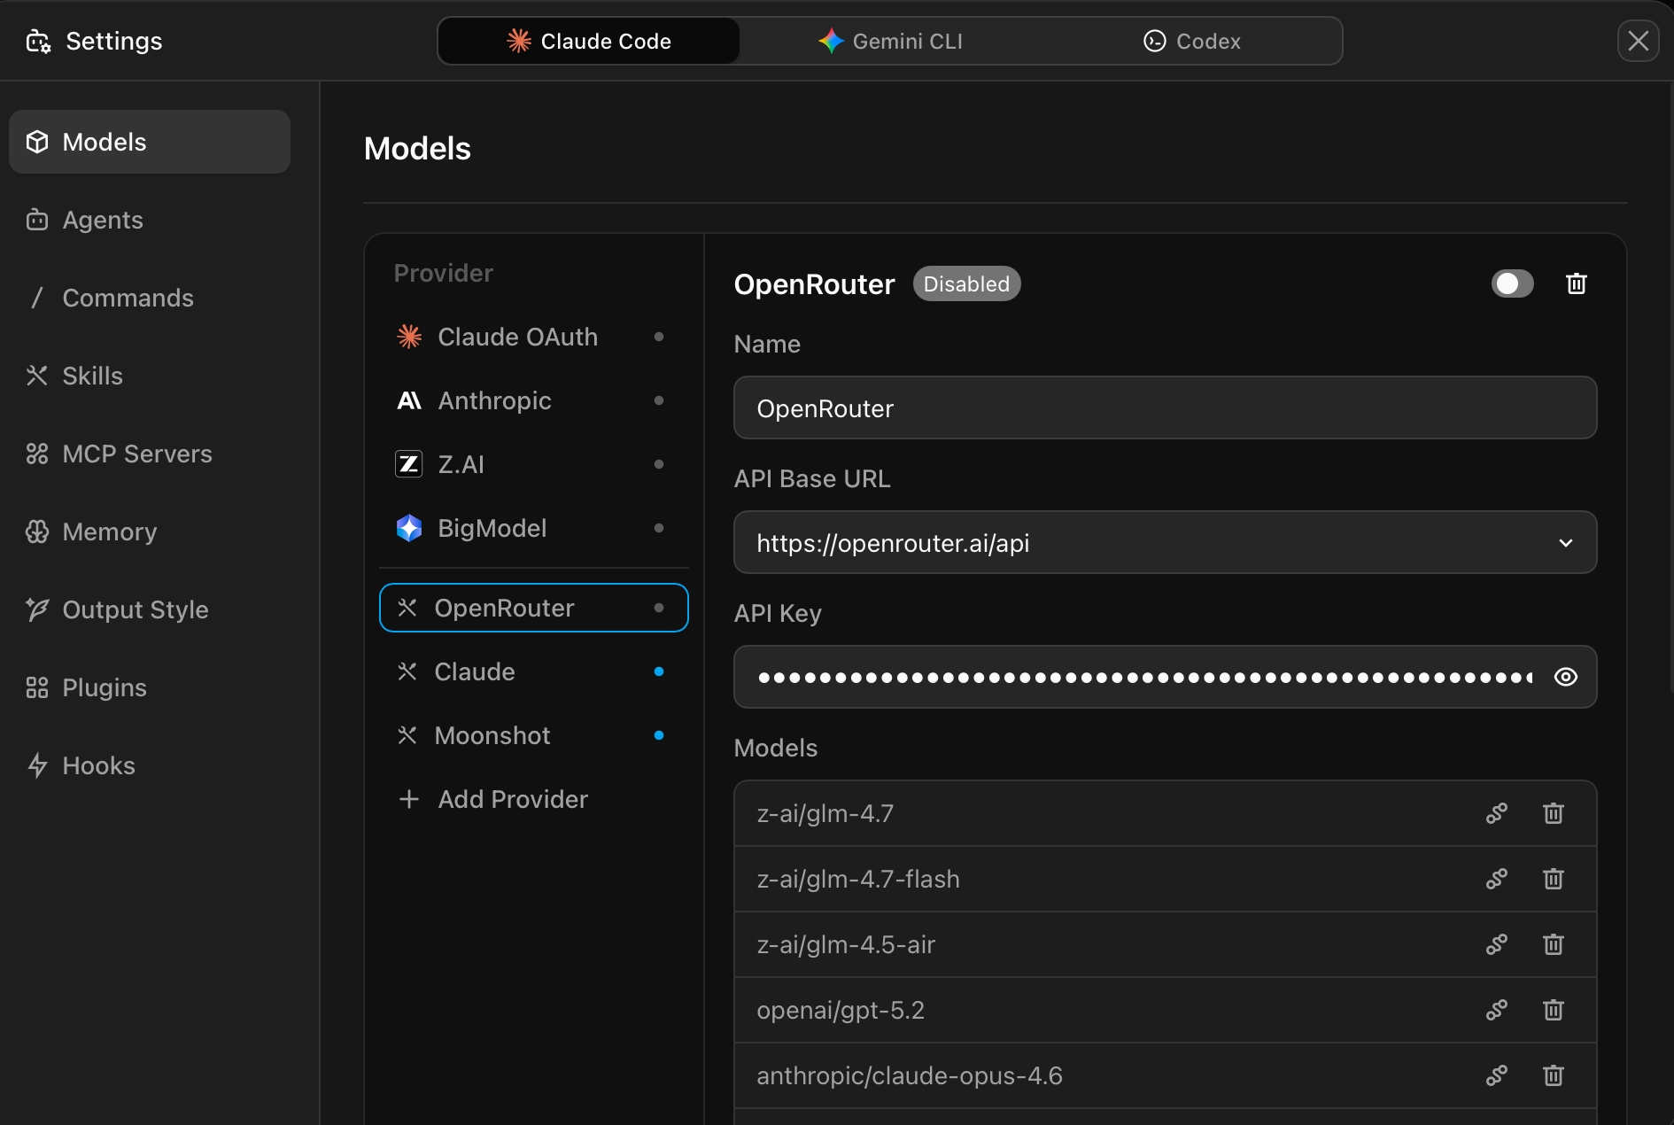Click the provider Name input field

[x=1164, y=408]
